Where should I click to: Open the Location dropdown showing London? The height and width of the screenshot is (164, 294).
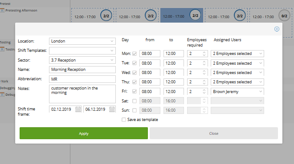pyautogui.click(x=82, y=41)
